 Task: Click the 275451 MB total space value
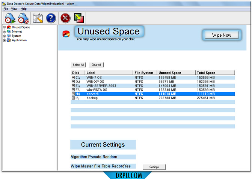point(206,98)
